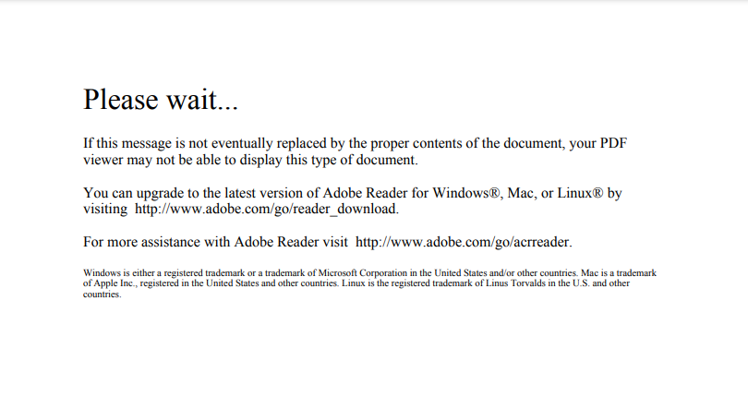Screen dimensions: 748x397
Task: Select the word "PDF" ending the first line
Action: [x=613, y=143]
